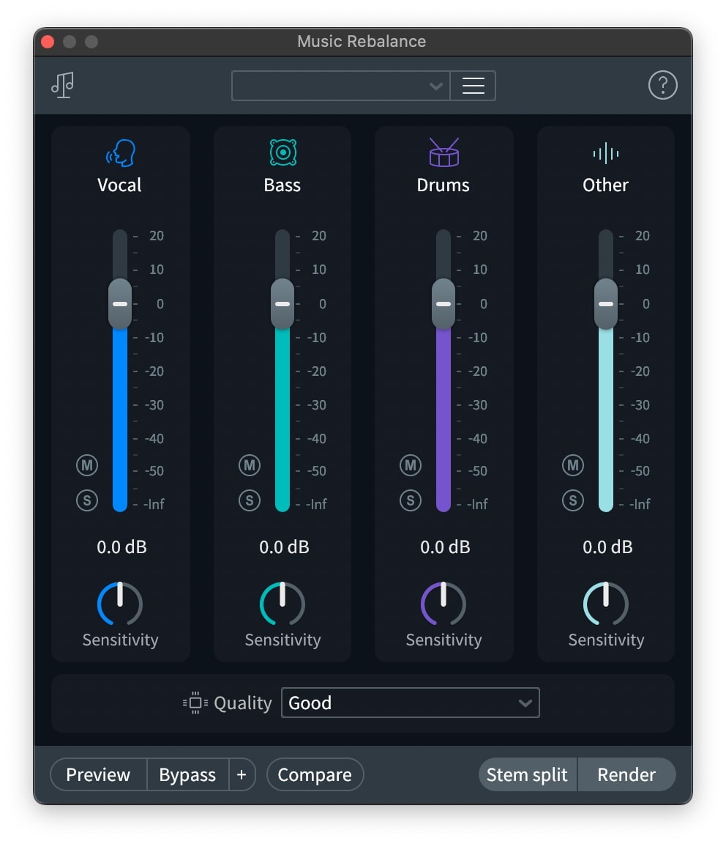Adjust the Drums Sensitivity knob
The image size is (726, 844).
click(x=443, y=604)
